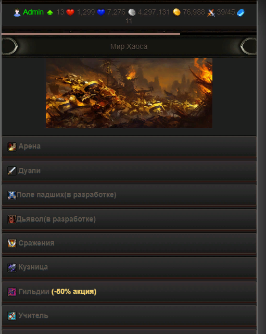The width and height of the screenshot is (266, 334).
Task: Click the Поле падших warrior icon
Action: (x=12, y=195)
